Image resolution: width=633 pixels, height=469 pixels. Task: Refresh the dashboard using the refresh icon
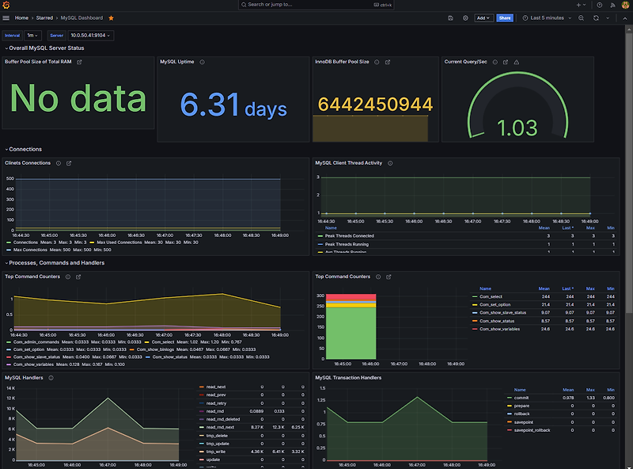click(594, 17)
